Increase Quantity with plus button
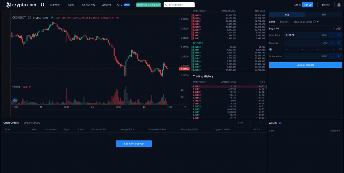 pos(339,43)
